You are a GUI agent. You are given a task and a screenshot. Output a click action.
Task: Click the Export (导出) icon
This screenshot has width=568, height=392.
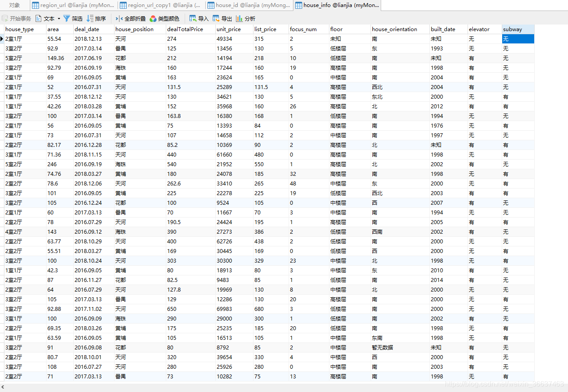coord(216,18)
